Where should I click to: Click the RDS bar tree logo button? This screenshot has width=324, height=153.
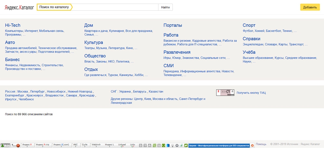pos(5,145)
